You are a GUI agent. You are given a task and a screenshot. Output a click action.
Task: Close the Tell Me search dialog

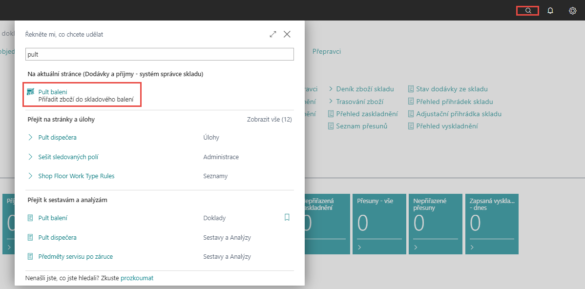click(x=287, y=34)
